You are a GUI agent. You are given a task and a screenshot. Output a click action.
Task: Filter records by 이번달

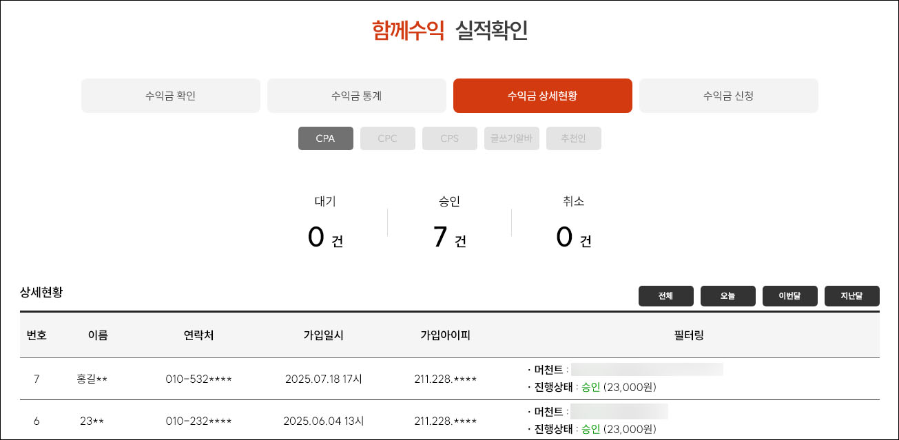[x=789, y=296]
